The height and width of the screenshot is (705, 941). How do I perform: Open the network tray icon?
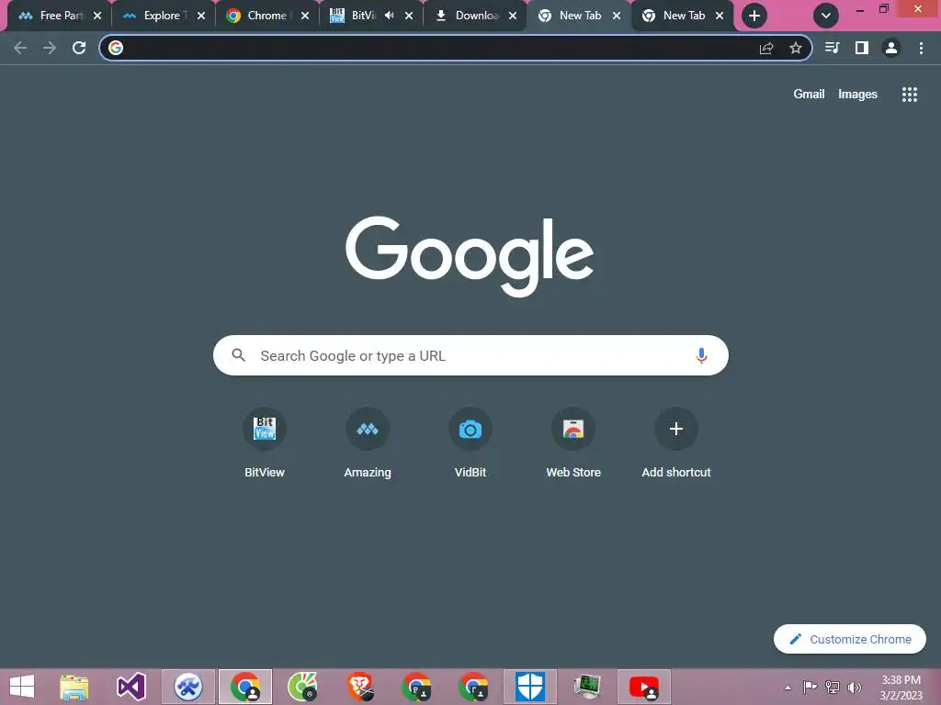click(x=833, y=688)
